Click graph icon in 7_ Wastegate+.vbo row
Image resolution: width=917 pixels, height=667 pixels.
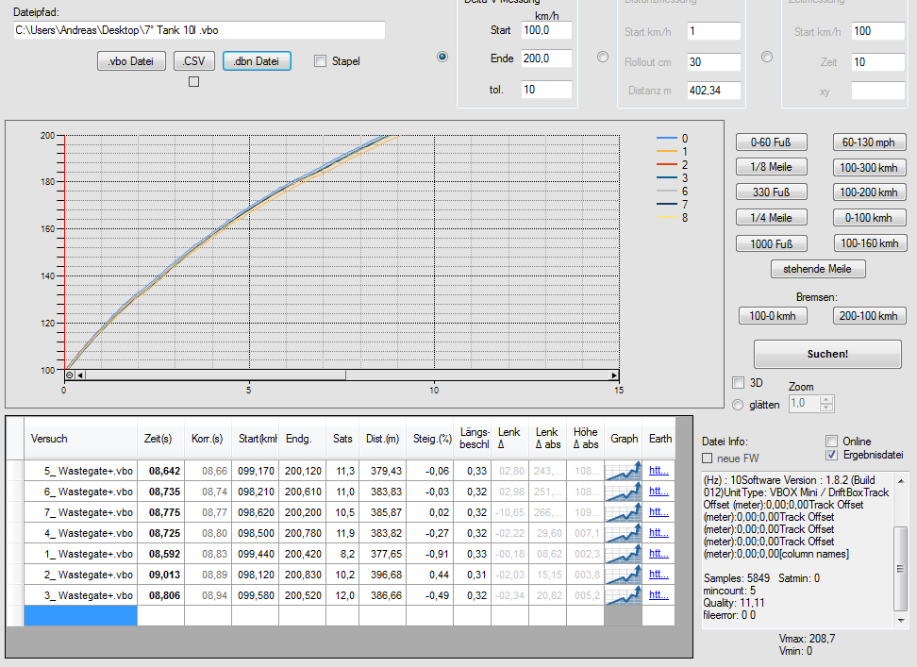pyautogui.click(x=624, y=511)
